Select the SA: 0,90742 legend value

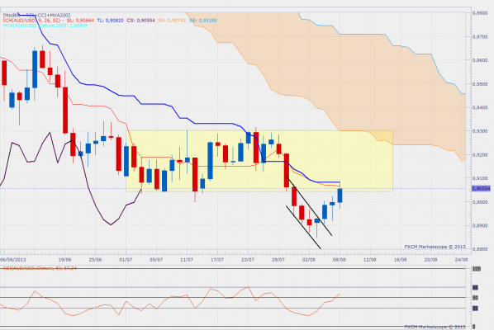click(x=172, y=21)
